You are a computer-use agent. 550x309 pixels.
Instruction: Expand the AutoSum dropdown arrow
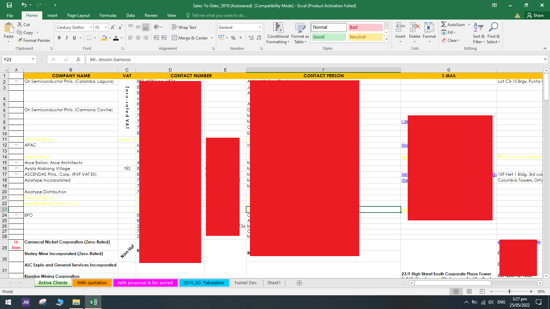(x=469, y=25)
